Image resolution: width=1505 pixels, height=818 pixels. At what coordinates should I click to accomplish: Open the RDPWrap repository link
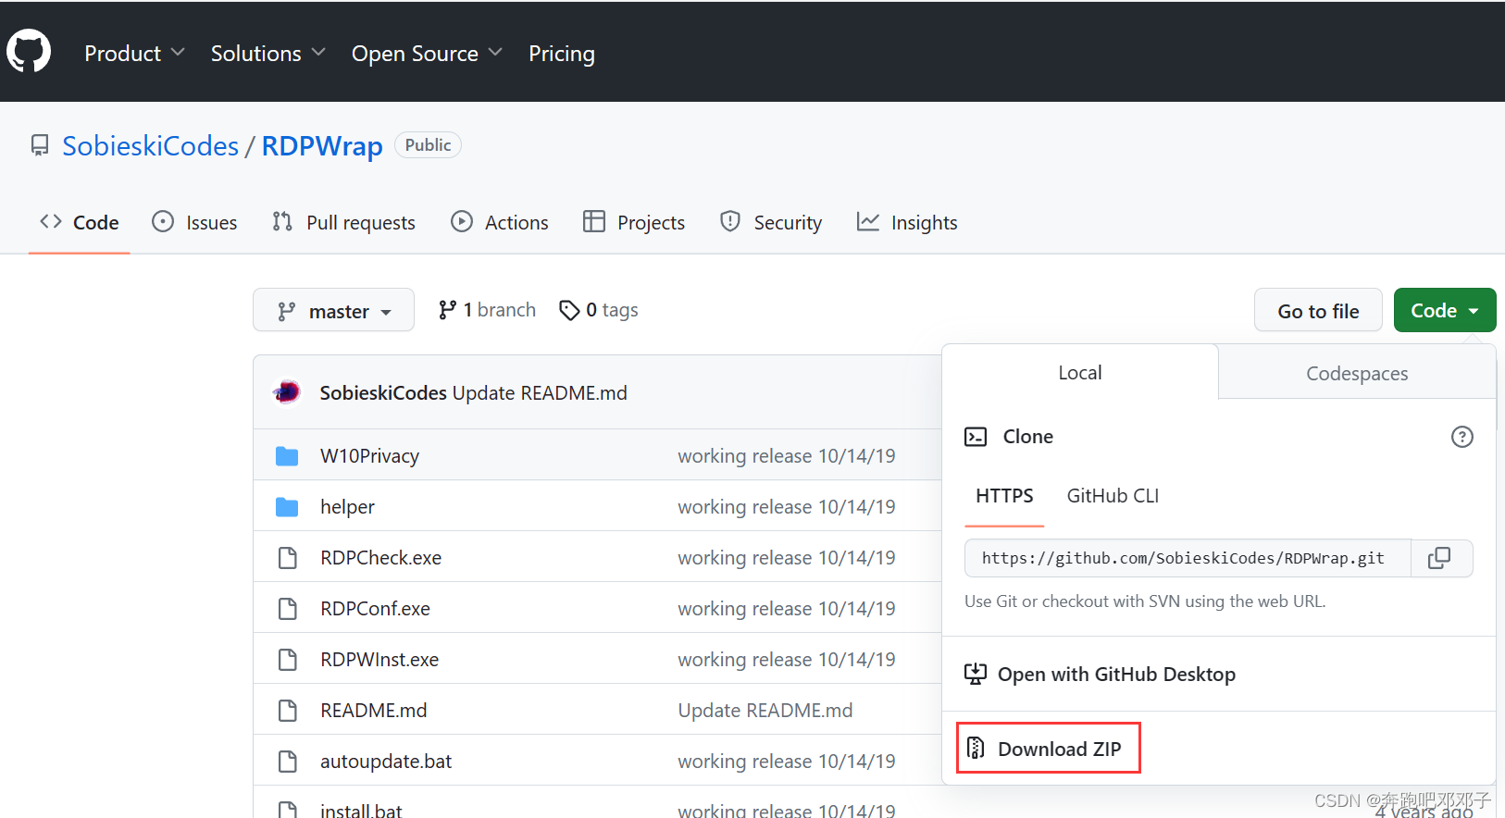(322, 146)
